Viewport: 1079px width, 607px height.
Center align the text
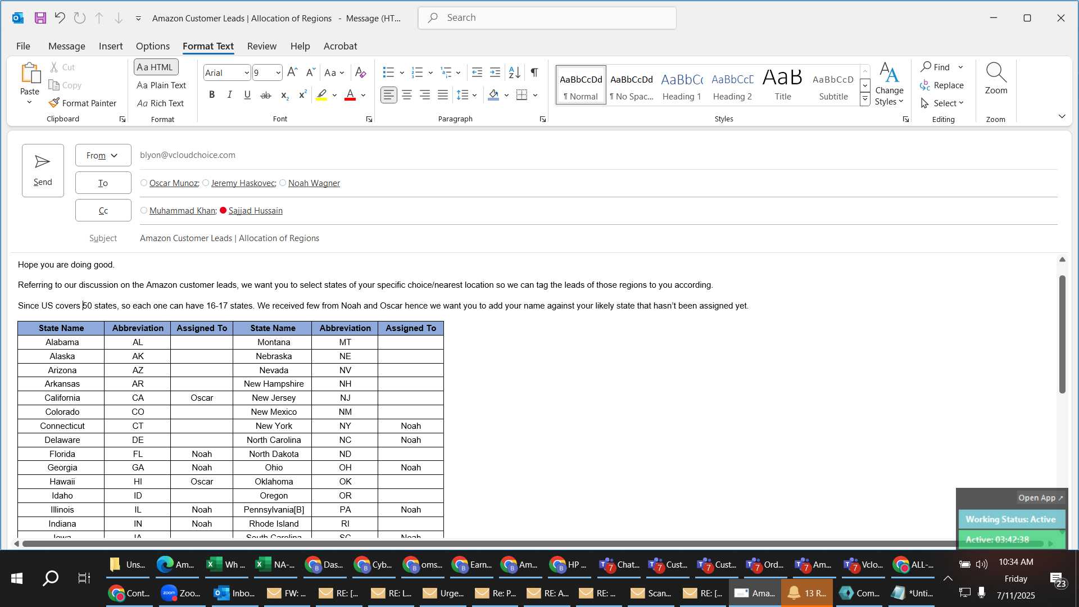point(407,95)
